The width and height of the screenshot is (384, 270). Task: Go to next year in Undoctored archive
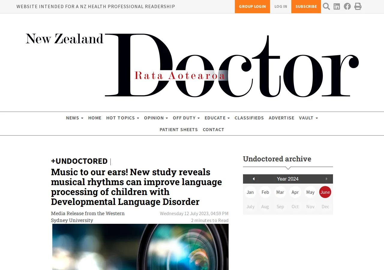(326, 179)
